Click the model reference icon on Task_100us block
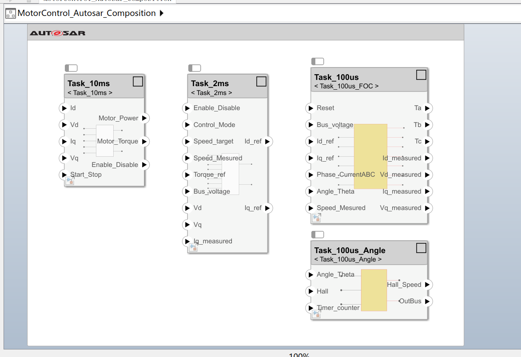 click(316, 218)
